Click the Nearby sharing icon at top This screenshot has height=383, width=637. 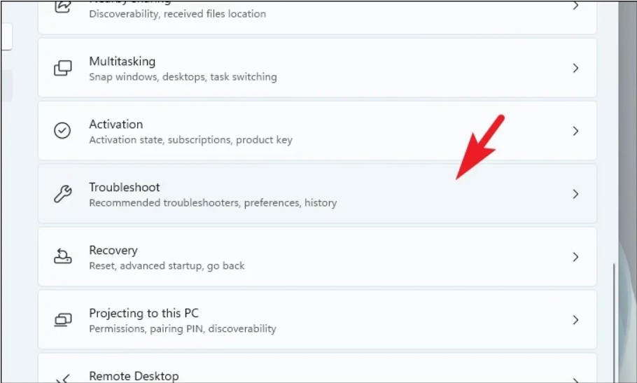coord(63,6)
